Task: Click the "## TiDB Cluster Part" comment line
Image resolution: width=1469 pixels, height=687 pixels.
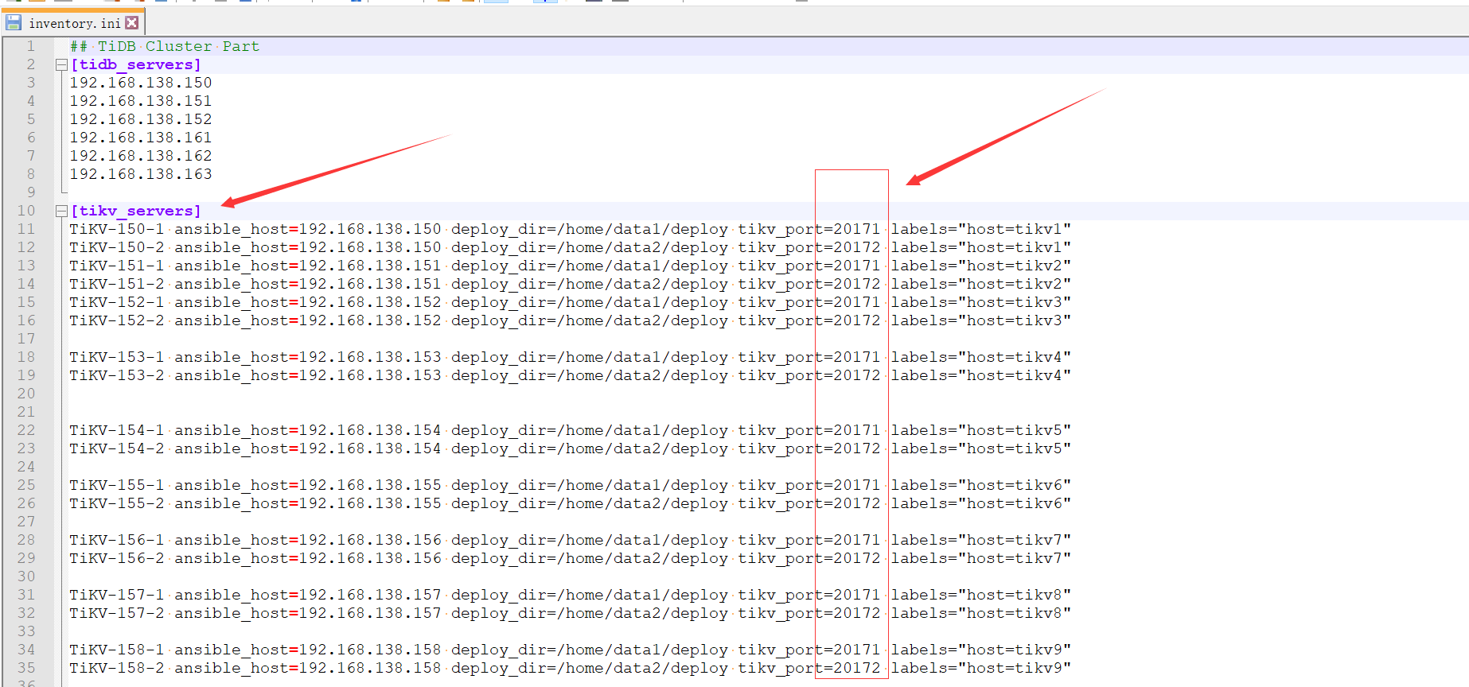Action: (x=165, y=46)
